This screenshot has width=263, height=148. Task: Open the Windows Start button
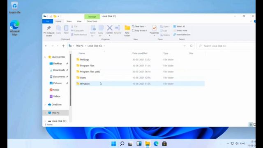(113, 144)
